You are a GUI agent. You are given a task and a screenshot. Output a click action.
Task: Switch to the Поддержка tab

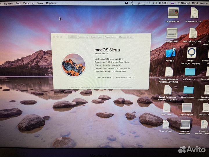110,37
